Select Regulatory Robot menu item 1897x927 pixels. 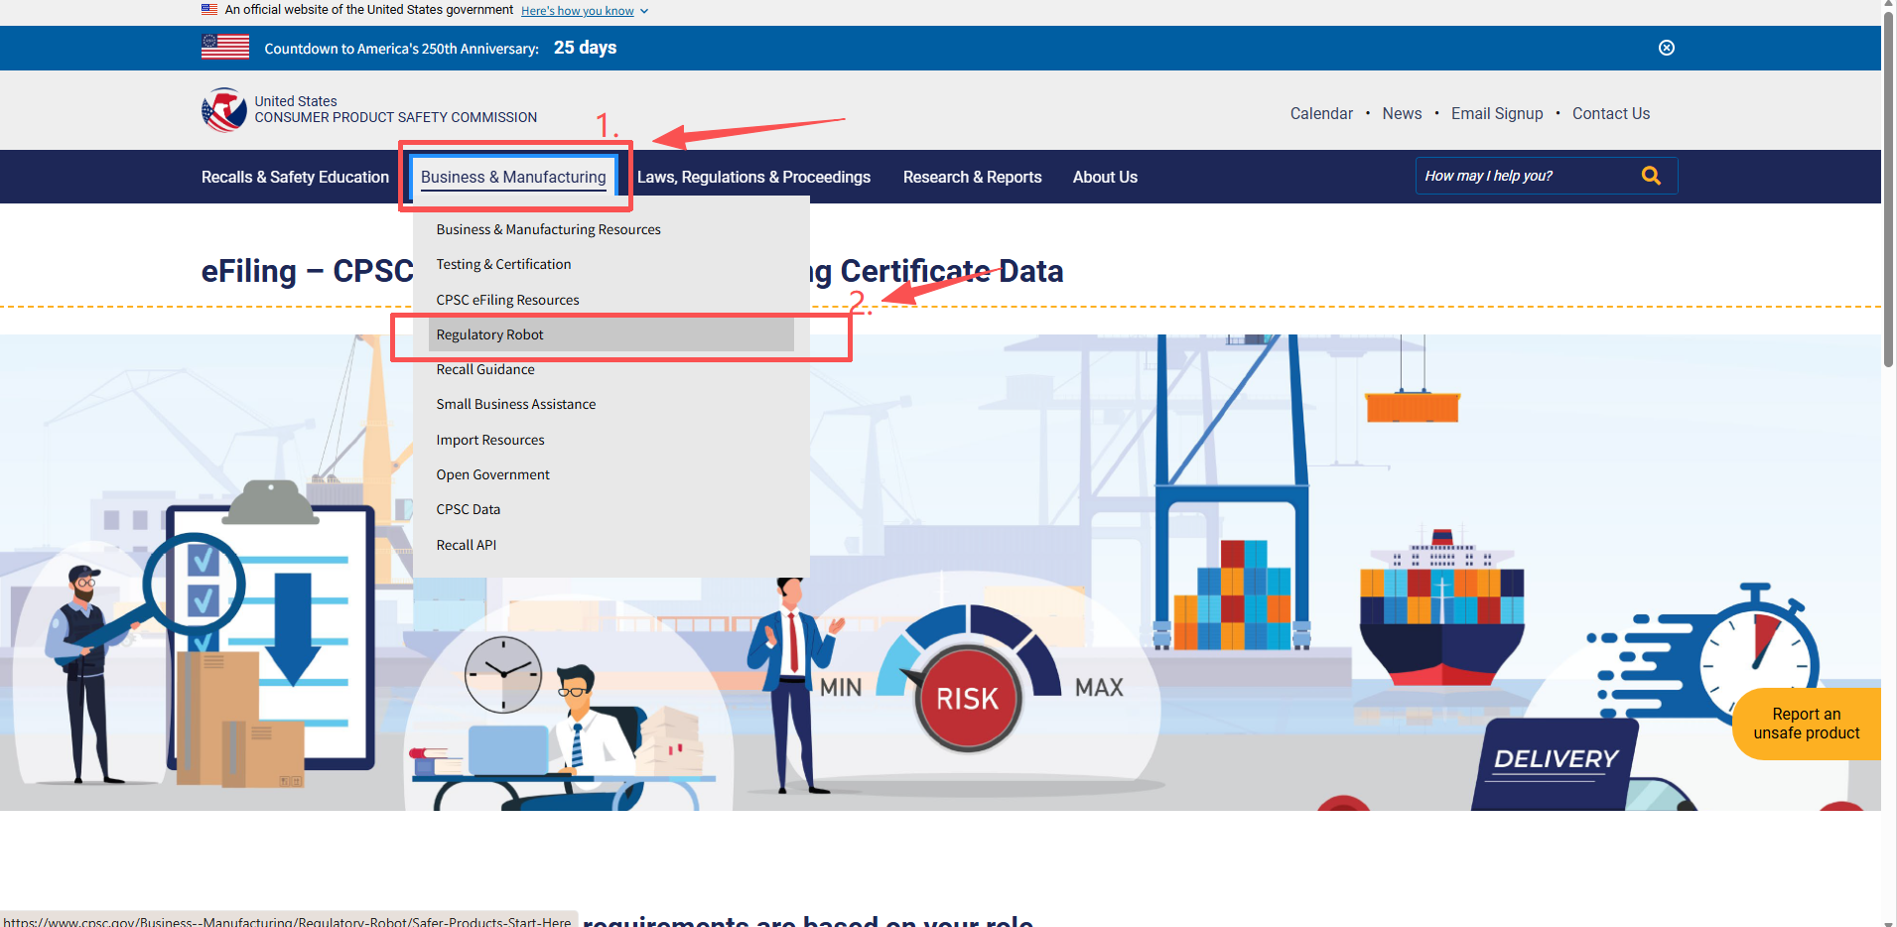[x=611, y=334]
